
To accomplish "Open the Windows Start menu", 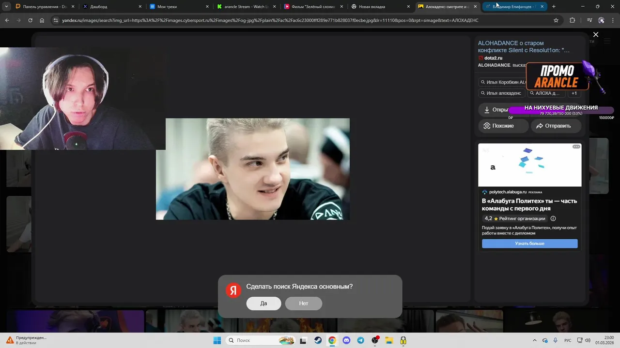I will [217, 340].
